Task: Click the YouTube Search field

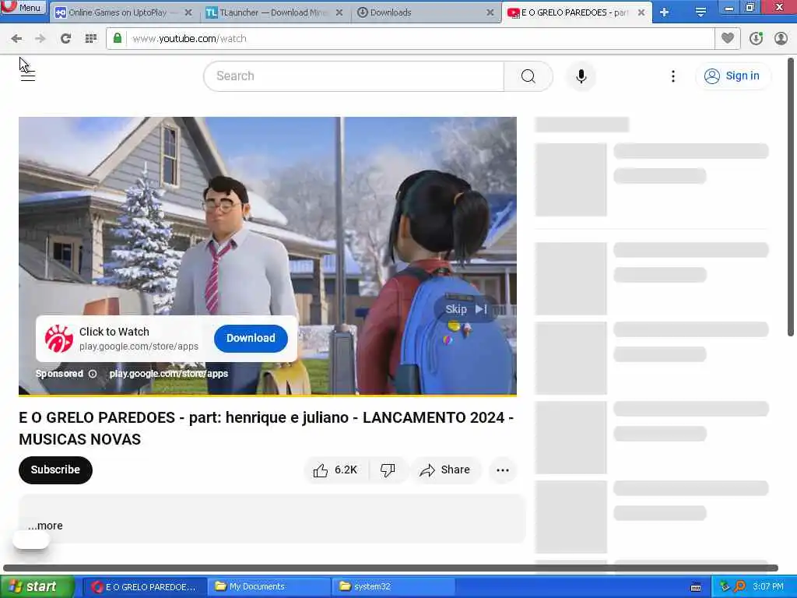Action: [354, 76]
